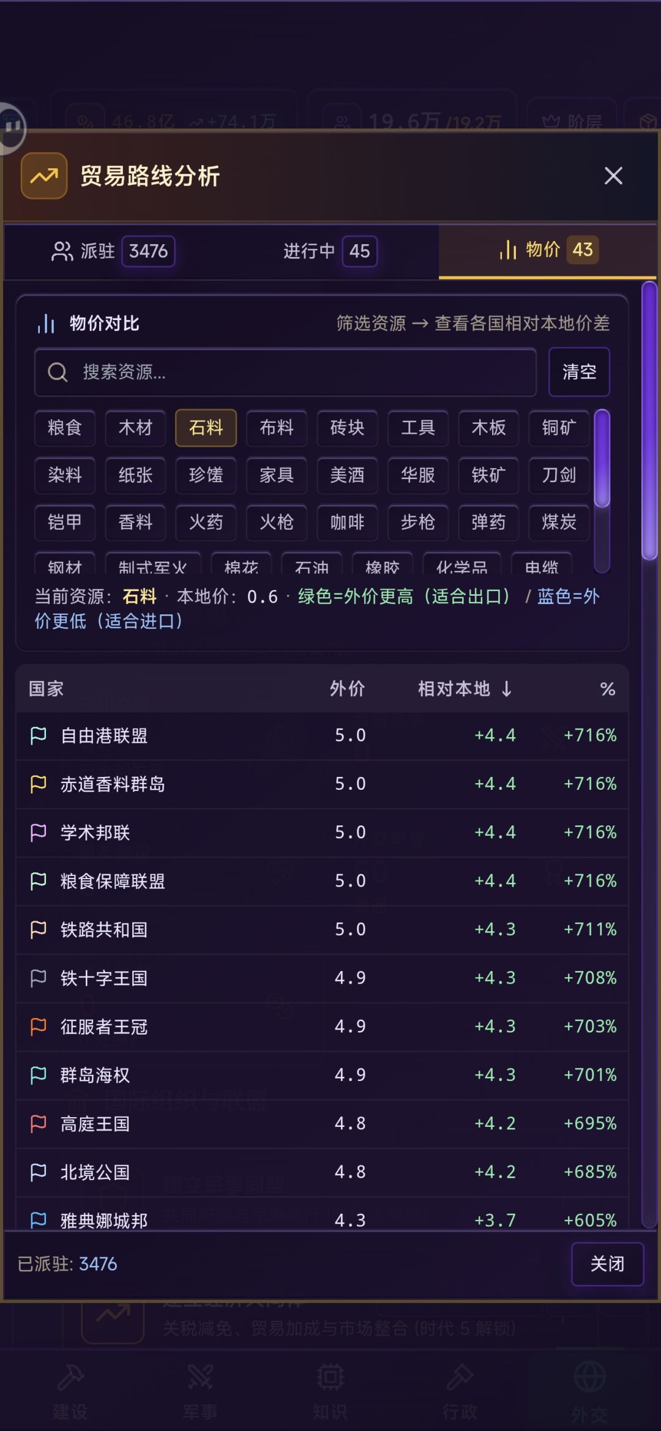Image resolution: width=661 pixels, height=1431 pixels.
Task: Filter by 铜矿 resource
Action: 559,428
